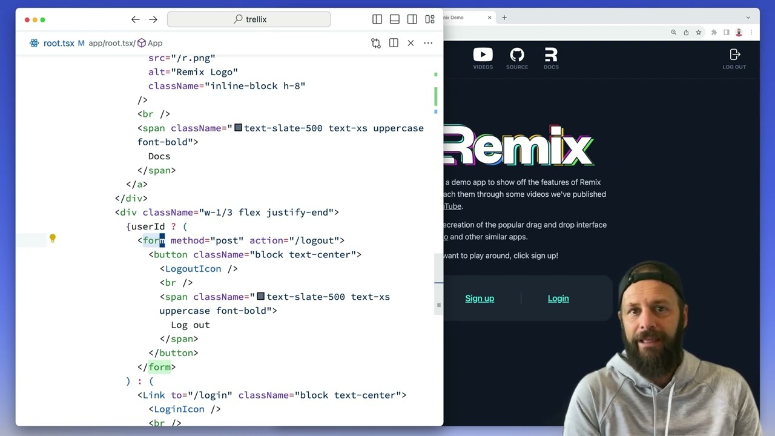The height and width of the screenshot is (436, 775).
Task: Open the editor more actions ellipsis
Action: (x=428, y=43)
